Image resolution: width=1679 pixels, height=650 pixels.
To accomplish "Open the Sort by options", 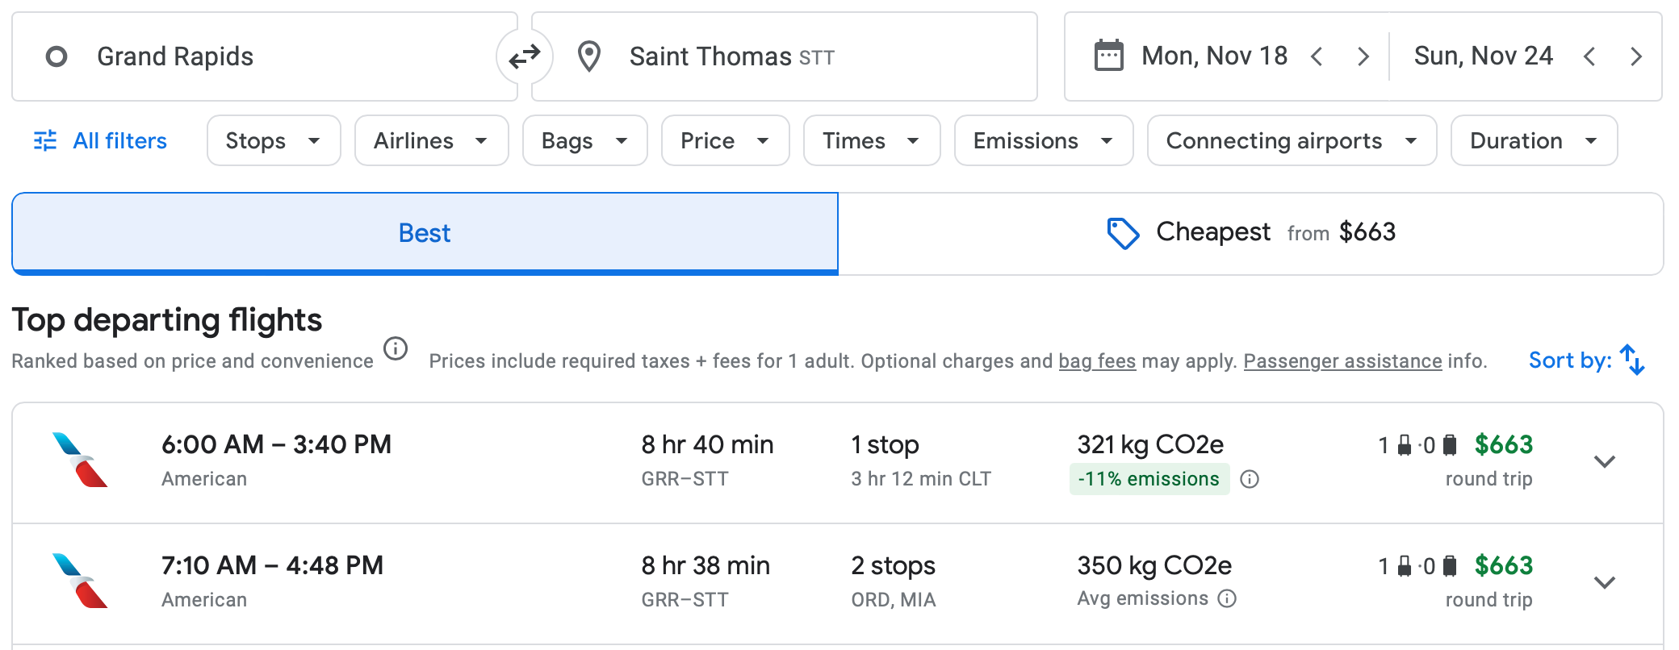I will coord(1586,360).
